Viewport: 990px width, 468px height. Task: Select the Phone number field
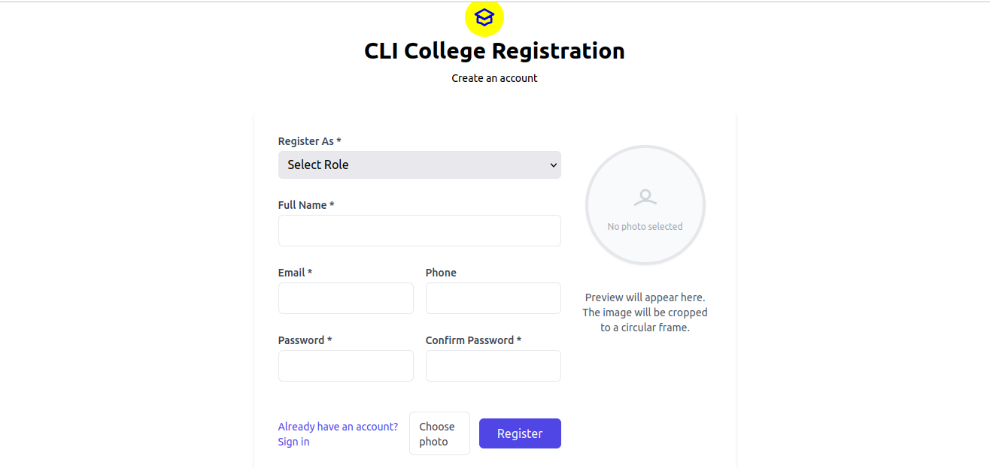click(x=493, y=298)
